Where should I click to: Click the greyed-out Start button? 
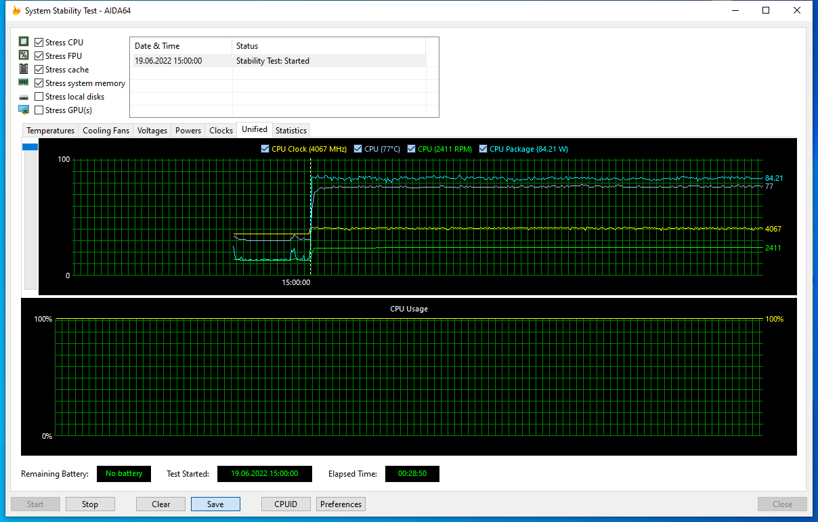point(35,504)
